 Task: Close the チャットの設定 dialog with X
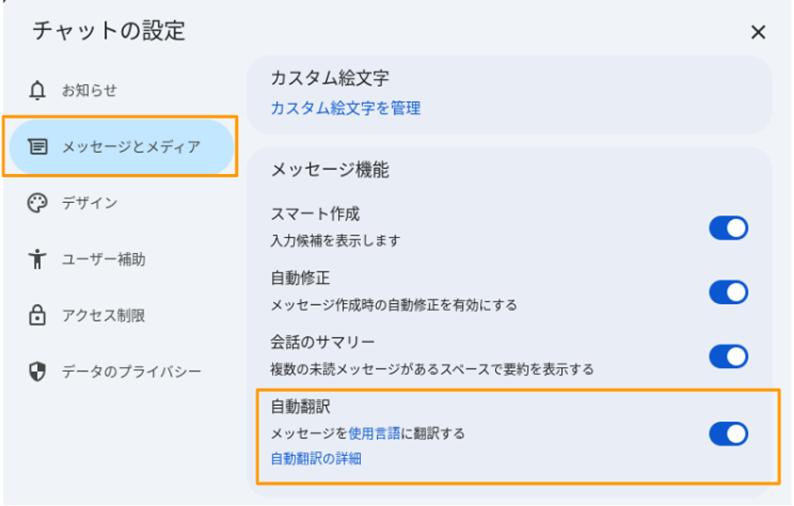pyautogui.click(x=758, y=33)
